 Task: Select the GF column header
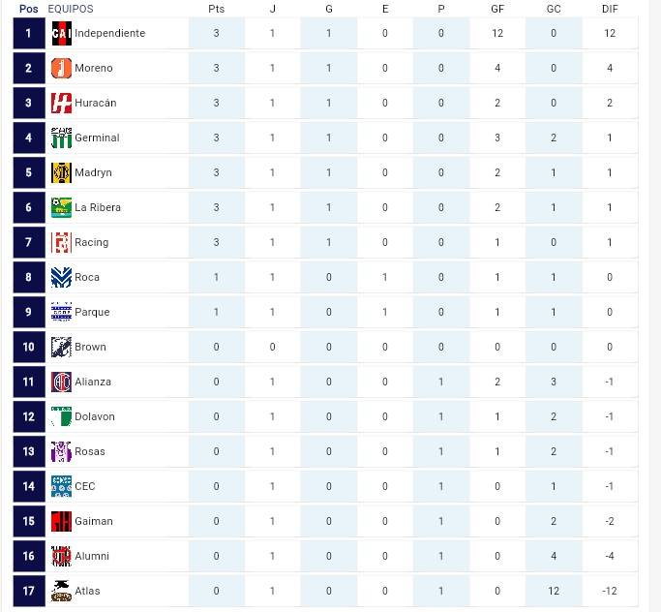(x=497, y=9)
